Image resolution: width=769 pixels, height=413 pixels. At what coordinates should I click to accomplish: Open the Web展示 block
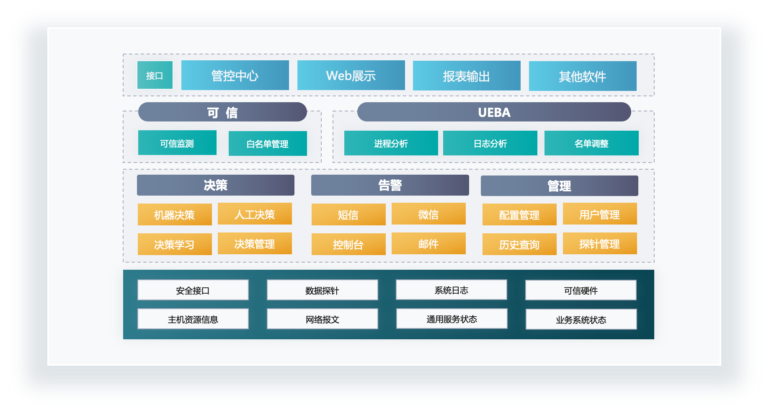(351, 75)
